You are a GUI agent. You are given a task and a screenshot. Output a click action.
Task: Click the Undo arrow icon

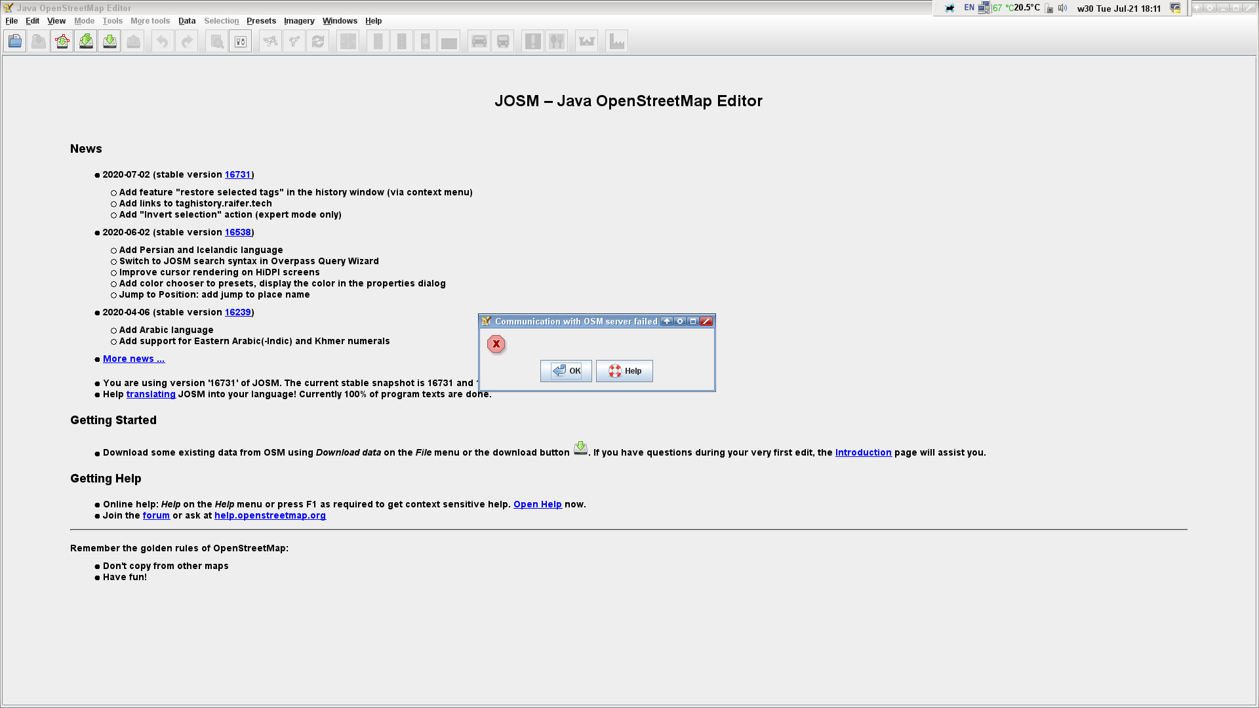click(163, 41)
